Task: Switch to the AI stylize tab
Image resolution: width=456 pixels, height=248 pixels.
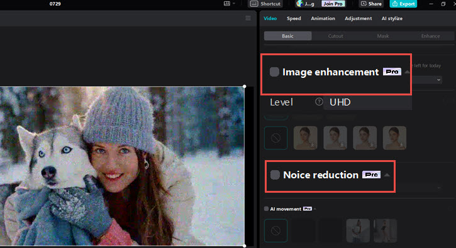Action: 392,18
